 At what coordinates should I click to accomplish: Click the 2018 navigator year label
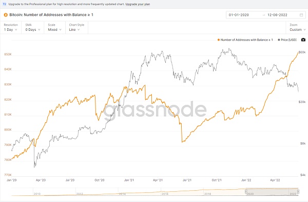coord(207,194)
